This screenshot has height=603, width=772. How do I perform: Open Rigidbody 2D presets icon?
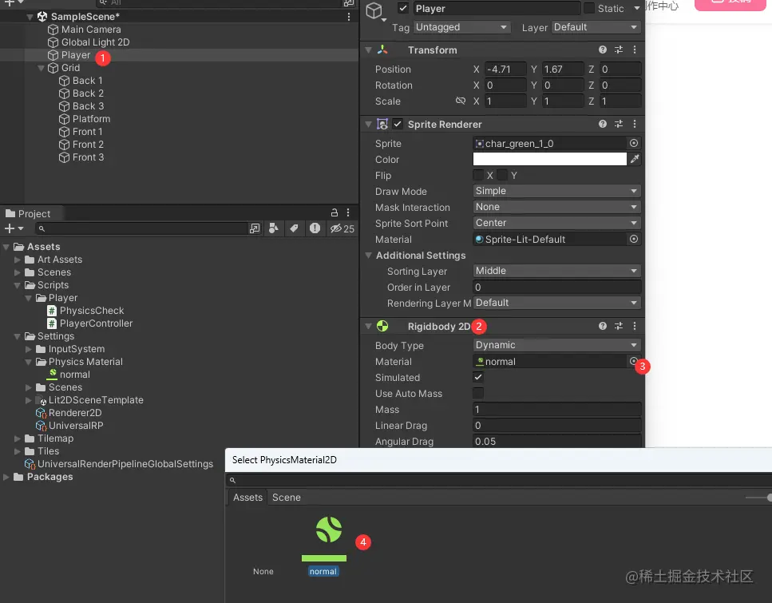point(619,326)
